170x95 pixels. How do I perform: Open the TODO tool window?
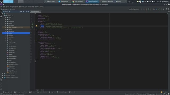[24, 92]
